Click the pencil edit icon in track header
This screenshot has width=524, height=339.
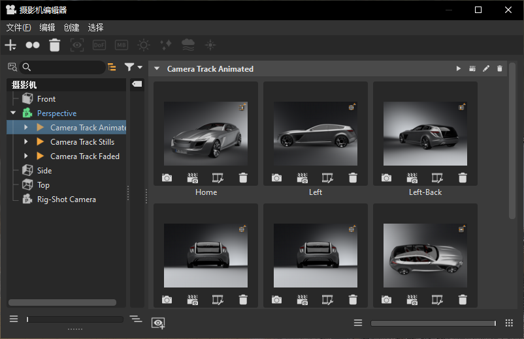[x=486, y=68]
